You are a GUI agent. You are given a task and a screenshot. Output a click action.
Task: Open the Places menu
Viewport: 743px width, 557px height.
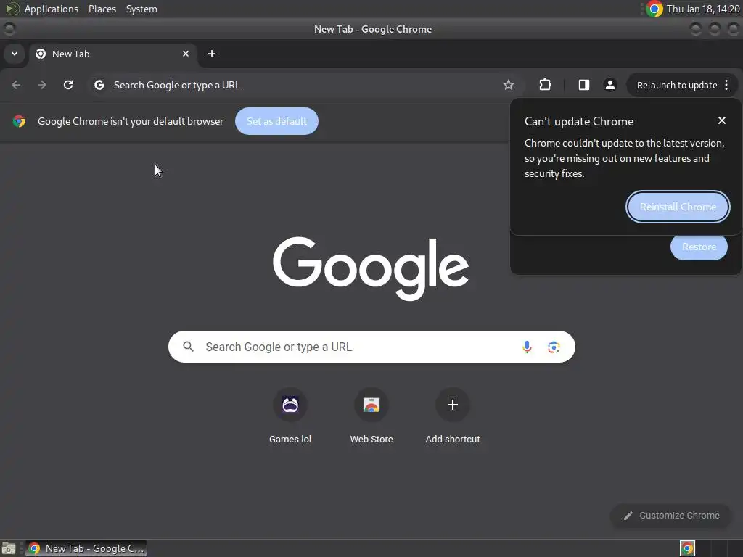[x=102, y=9]
